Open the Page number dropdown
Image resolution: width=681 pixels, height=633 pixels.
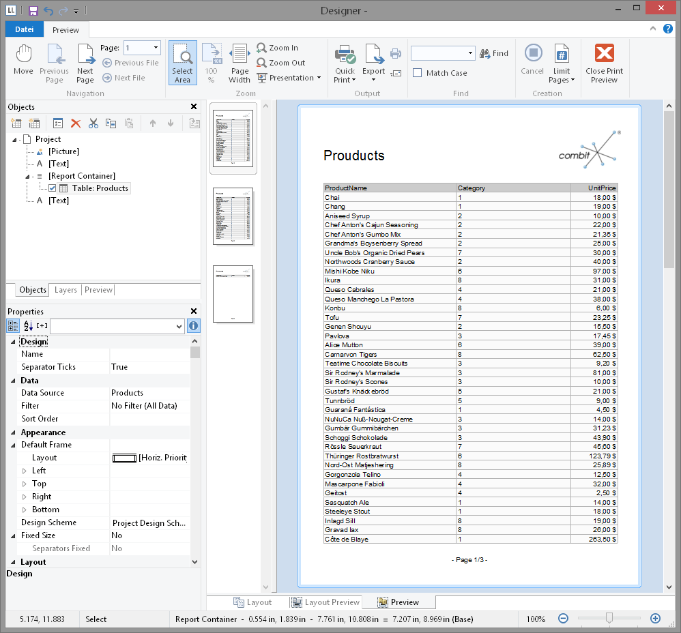[156, 48]
